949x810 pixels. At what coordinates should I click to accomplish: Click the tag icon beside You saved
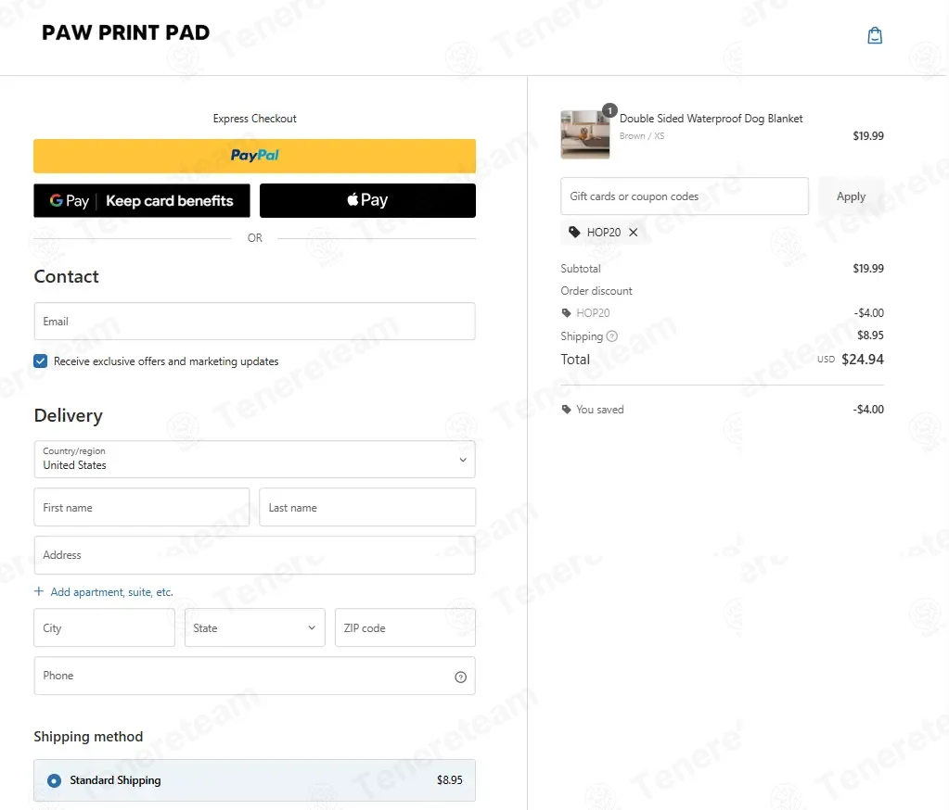click(x=566, y=410)
